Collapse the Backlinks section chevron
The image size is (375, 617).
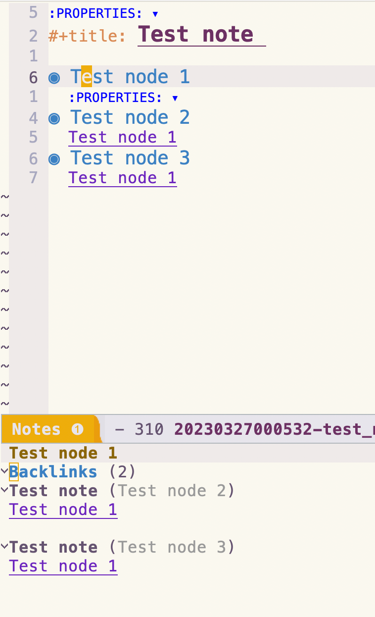(x=4, y=471)
